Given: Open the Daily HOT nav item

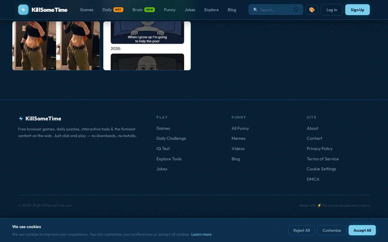Looking at the screenshot, I should click(113, 10).
